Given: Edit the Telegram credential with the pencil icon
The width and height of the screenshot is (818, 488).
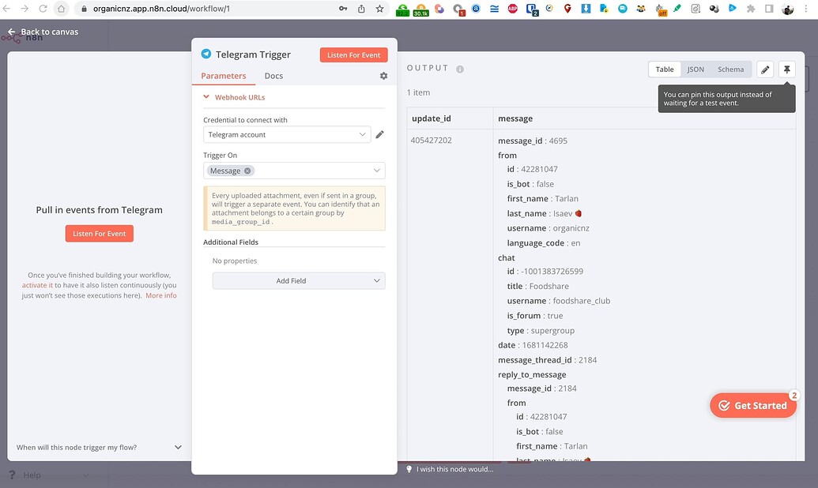Looking at the screenshot, I should pos(379,134).
